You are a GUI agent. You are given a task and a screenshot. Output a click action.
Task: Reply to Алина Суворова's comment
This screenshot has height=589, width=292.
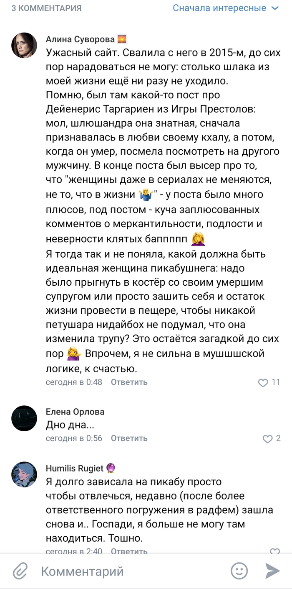pos(129,382)
